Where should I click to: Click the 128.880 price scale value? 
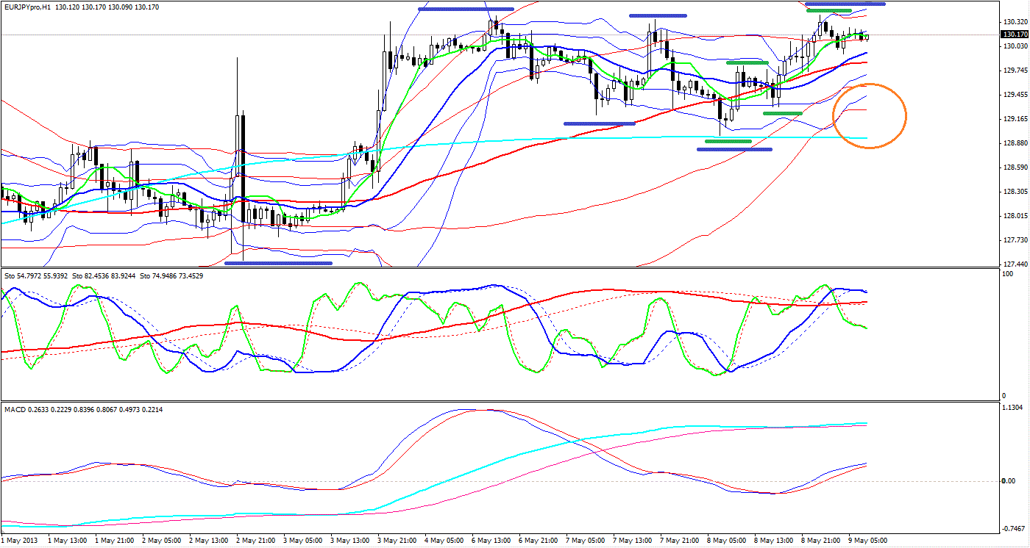(1014, 143)
